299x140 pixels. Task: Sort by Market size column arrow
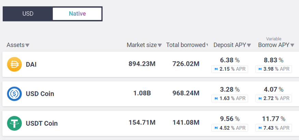coord(160,45)
